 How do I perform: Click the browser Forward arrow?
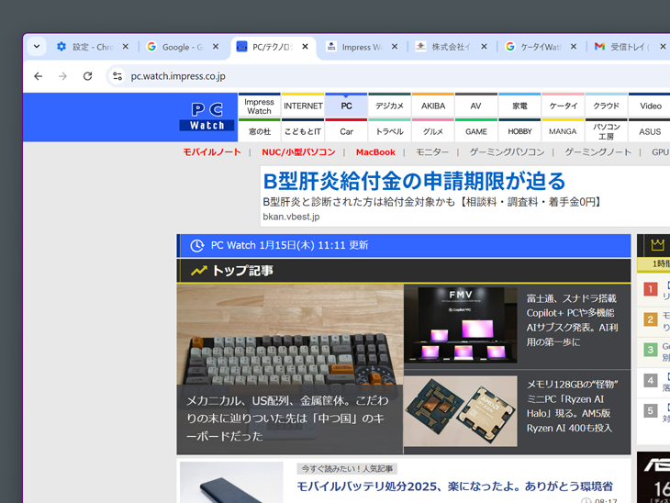point(62,76)
